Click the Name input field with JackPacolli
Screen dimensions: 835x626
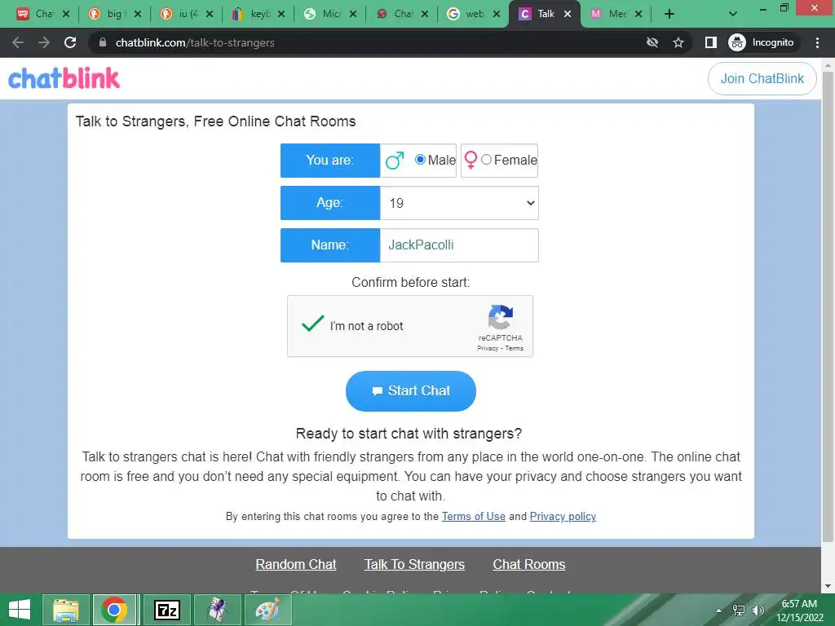[459, 245]
